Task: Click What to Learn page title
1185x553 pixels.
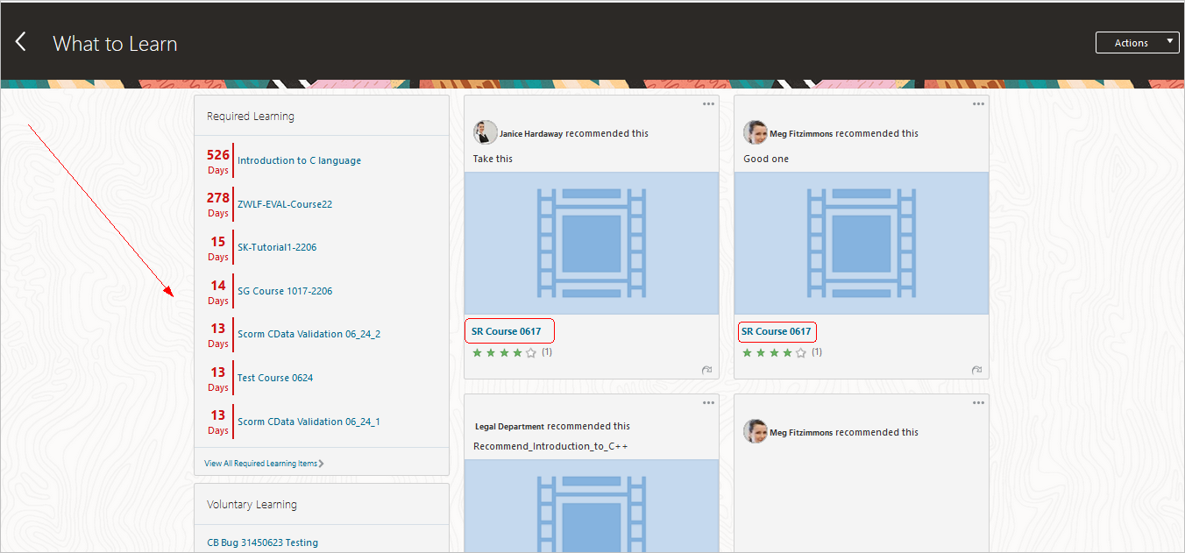Action: tap(115, 44)
